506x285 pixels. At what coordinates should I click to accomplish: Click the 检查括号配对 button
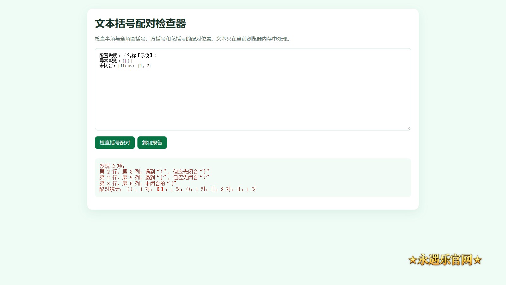click(x=115, y=142)
